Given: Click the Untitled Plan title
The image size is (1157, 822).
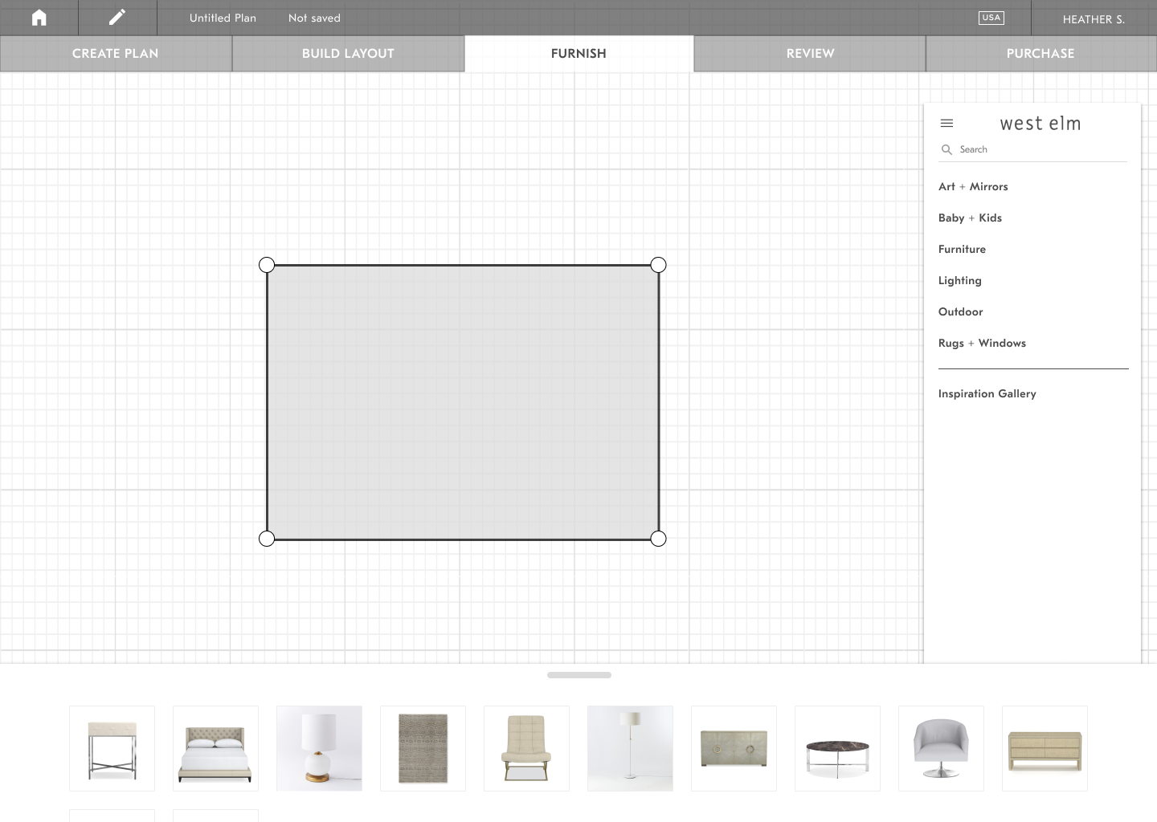Looking at the screenshot, I should (x=223, y=18).
